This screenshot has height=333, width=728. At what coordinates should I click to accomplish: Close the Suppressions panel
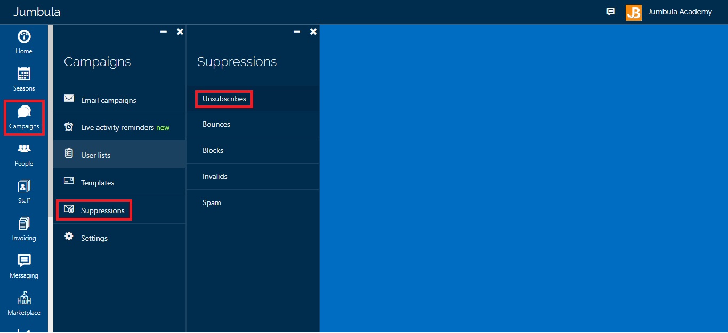(313, 31)
